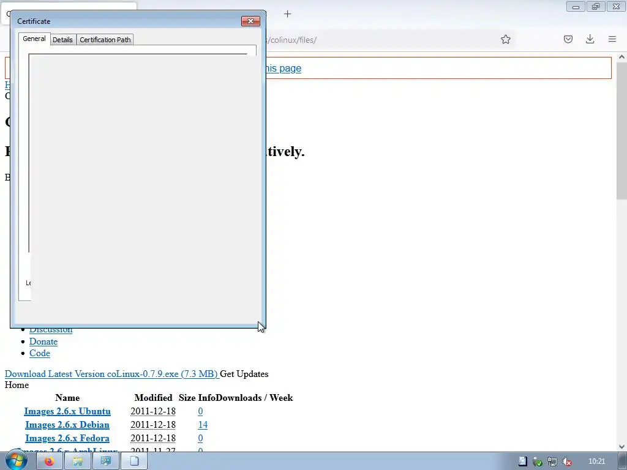Click the page scrollbar down arrow
Screen dimensions: 627x470
pyautogui.click(x=621, y=447)
